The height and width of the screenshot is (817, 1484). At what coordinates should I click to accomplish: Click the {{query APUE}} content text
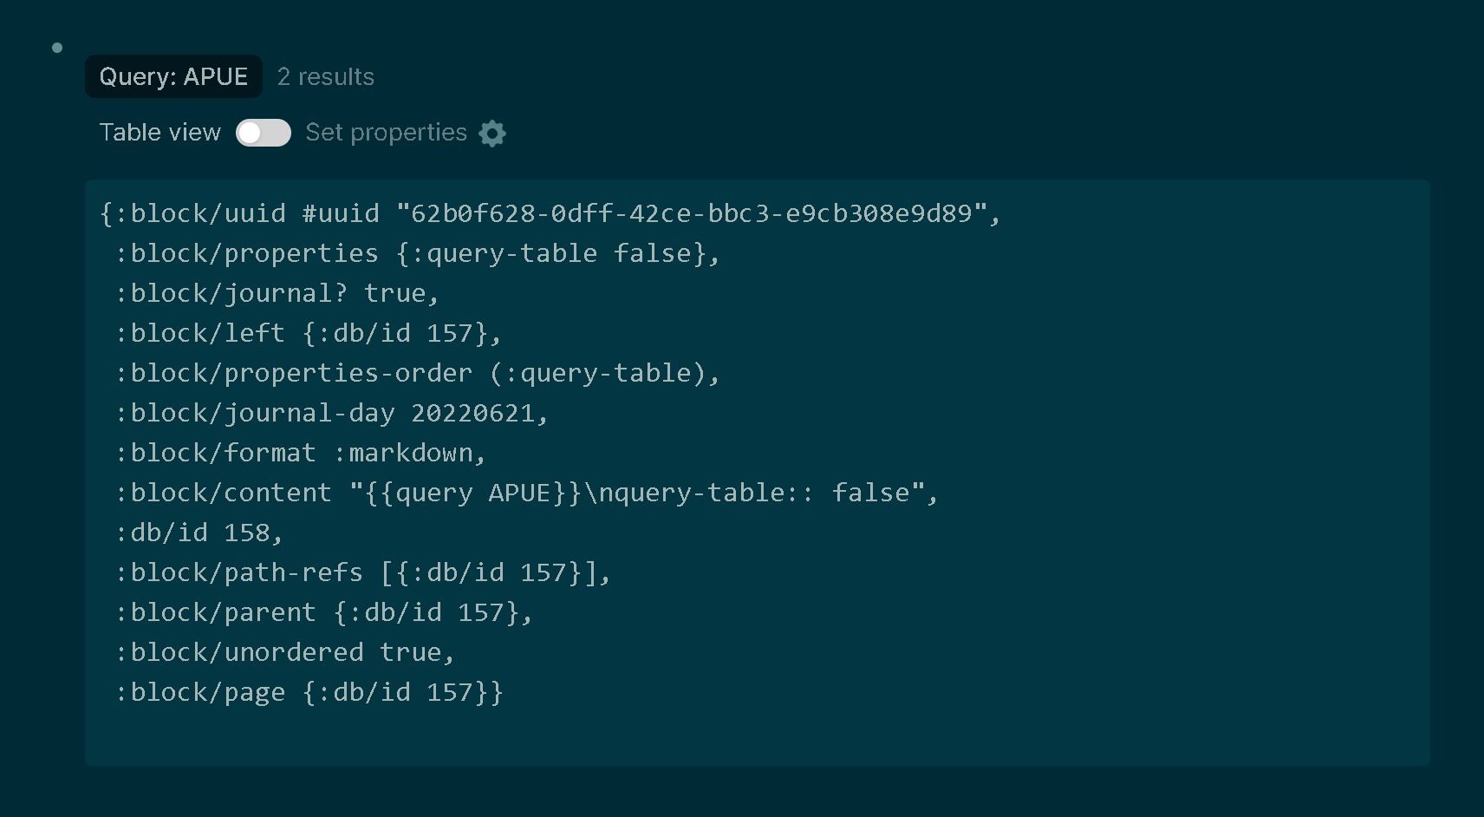[x=468, y=493]
